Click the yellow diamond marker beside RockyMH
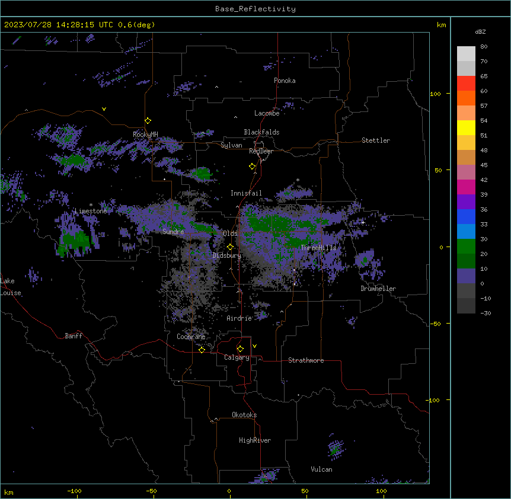The width and height of the screenshot is (511, 499). click(x=148, y=121)
